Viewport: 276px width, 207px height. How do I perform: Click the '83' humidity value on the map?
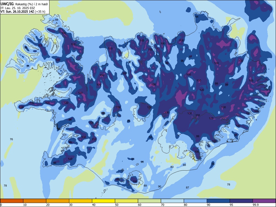point(172,167)
